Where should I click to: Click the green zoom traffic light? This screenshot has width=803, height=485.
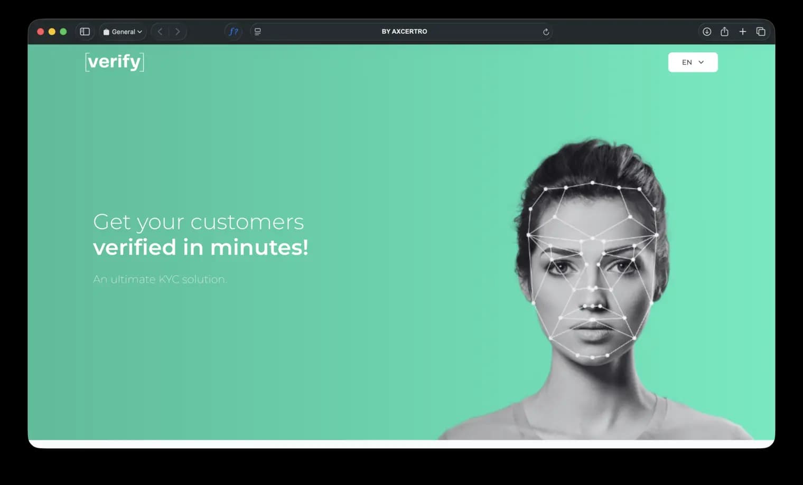[63, 31]
